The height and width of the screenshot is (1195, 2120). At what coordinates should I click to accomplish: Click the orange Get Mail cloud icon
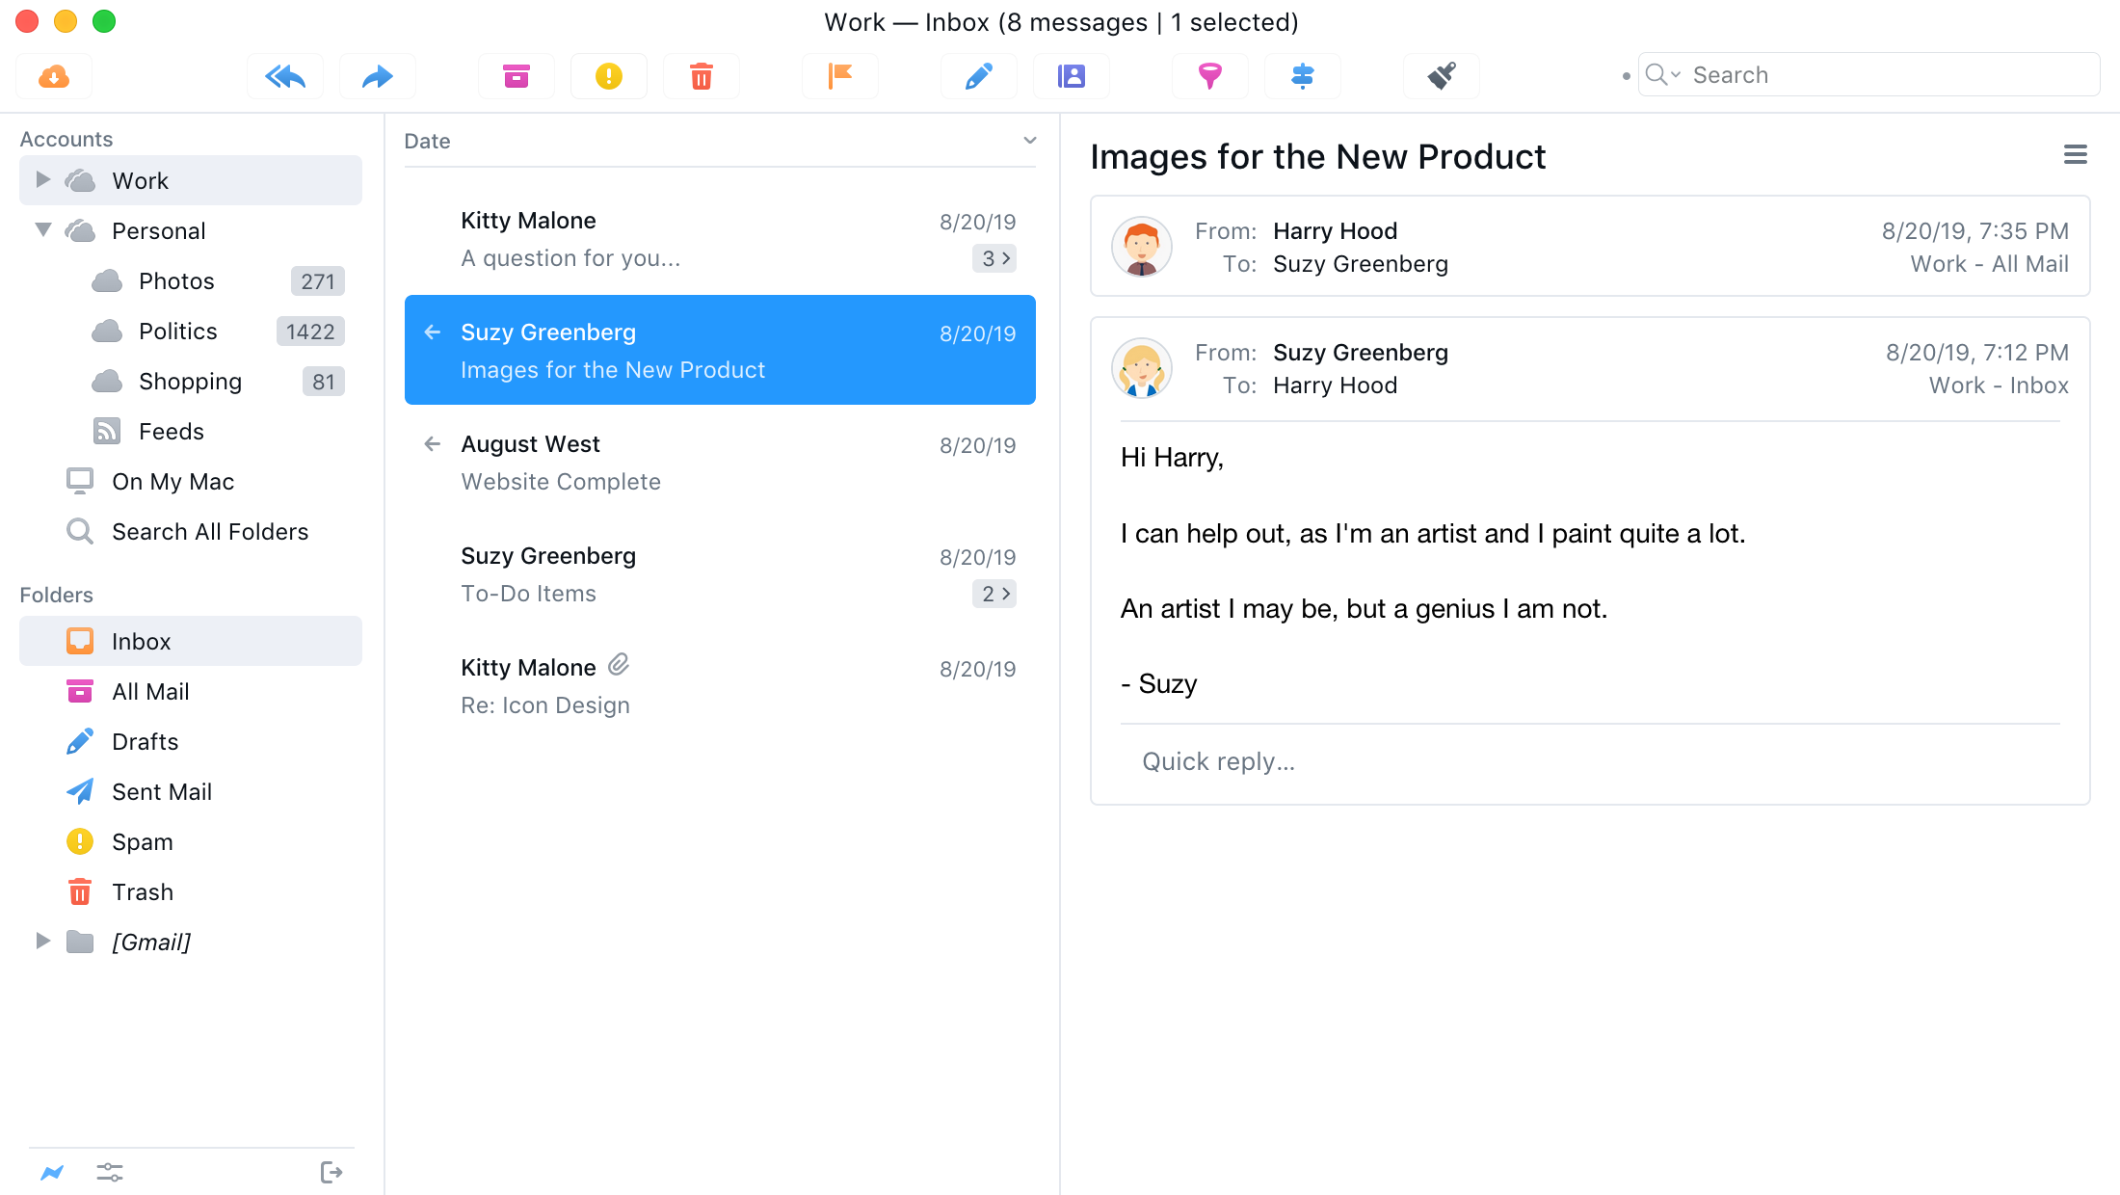(x=54, y=76)
